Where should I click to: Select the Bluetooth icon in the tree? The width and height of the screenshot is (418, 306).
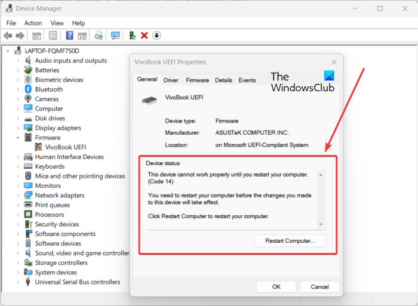pyautogui.click(x=28, y=89)
